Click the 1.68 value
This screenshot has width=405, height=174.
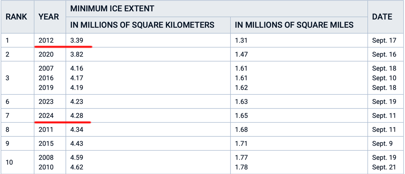click(x=241, y=129)
